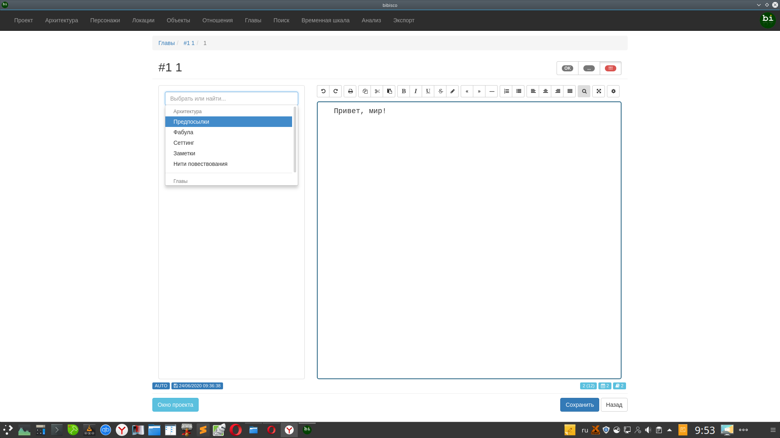Toggle strikethrough formatting
This screenshot has height=438, width=780.
pyautogui.click(x=440, y=91)
